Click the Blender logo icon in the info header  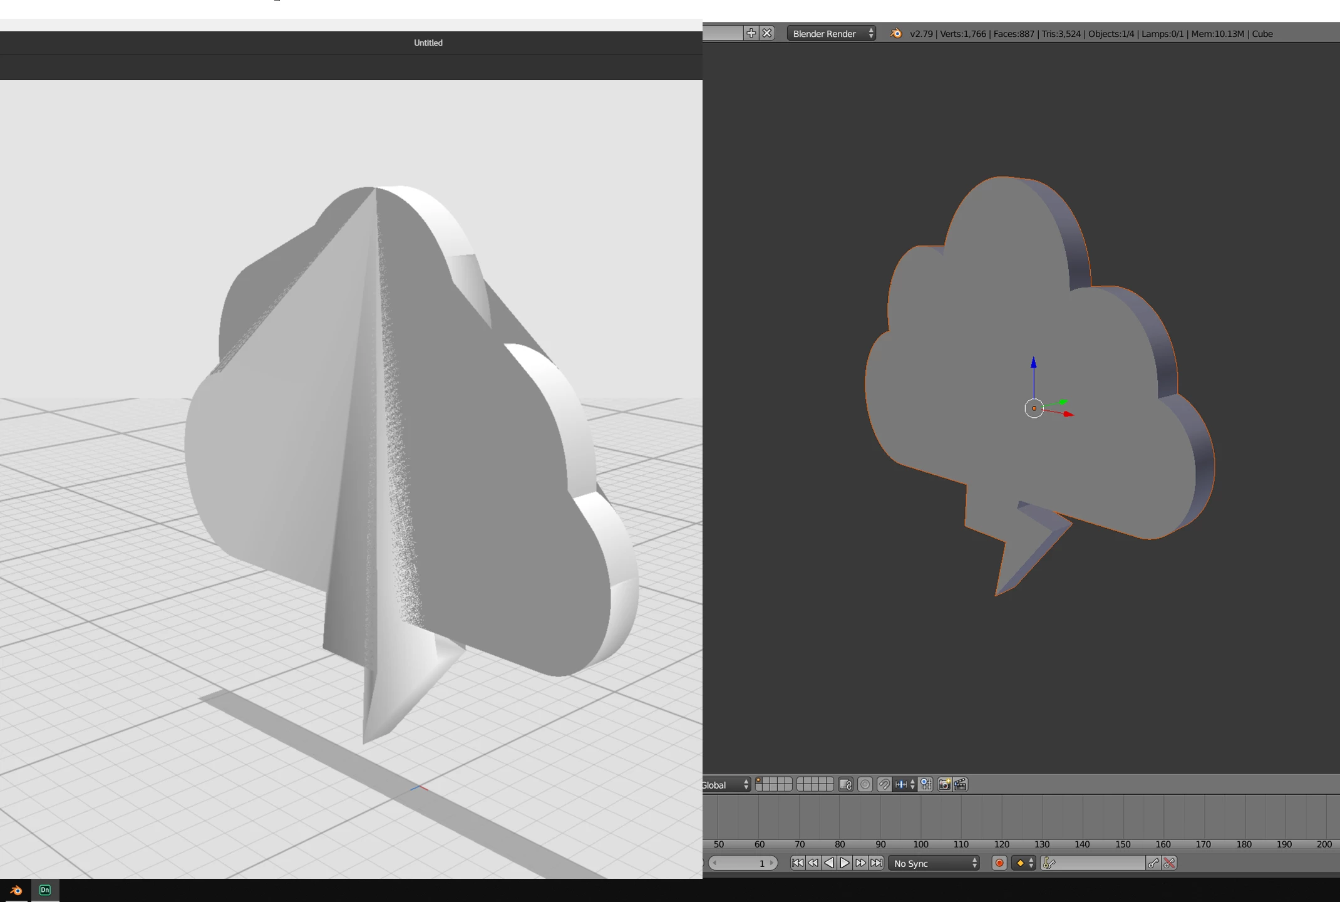896,33
